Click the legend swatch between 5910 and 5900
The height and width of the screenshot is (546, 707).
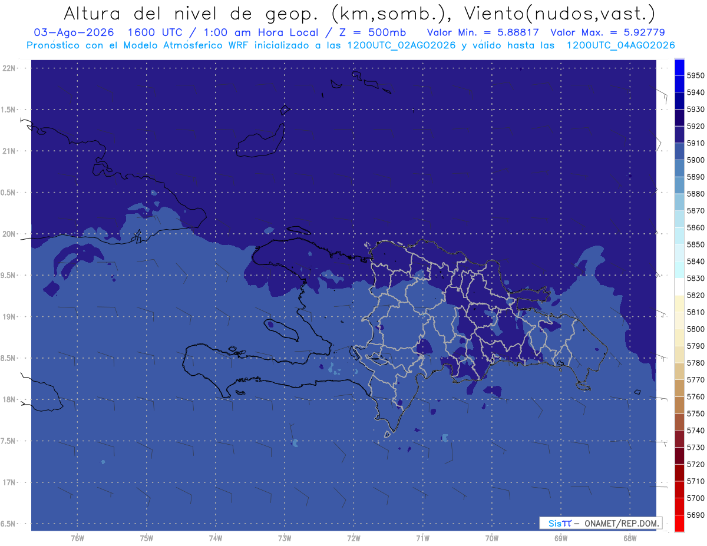tap(679, 152)
